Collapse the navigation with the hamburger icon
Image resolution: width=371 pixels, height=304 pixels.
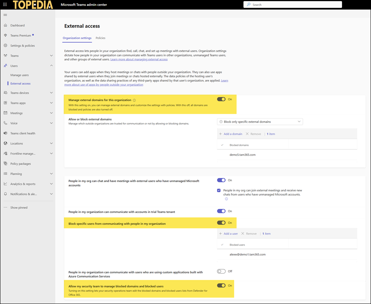(x=5, y=15)
